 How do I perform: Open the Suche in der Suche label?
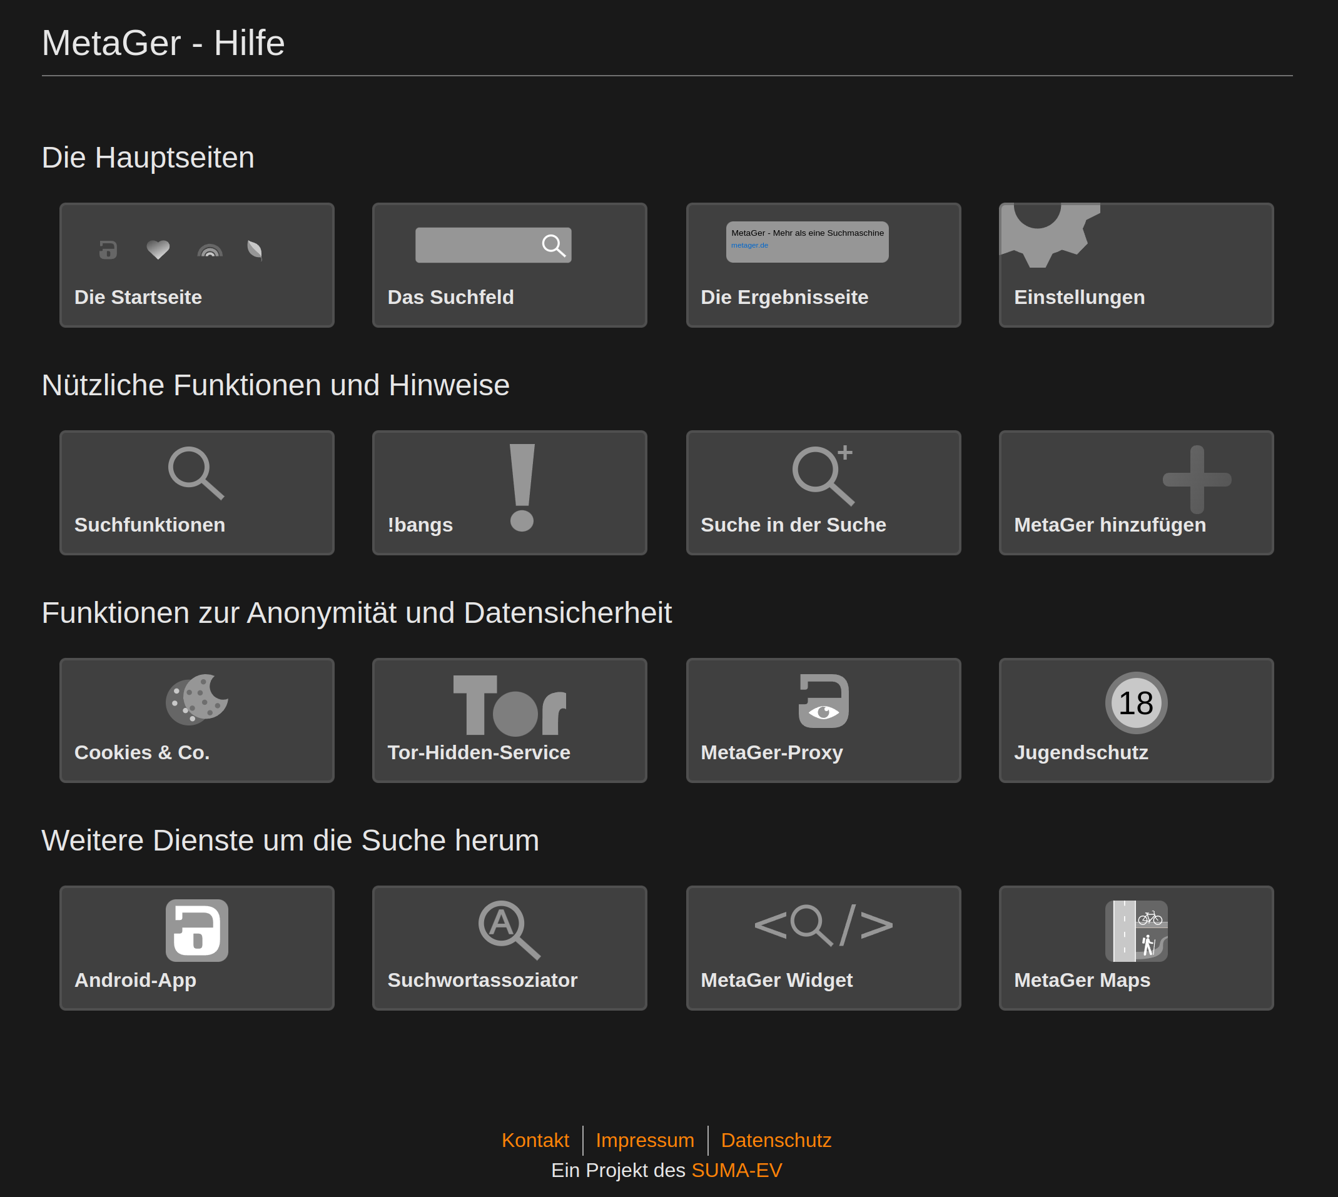point(793,525)
